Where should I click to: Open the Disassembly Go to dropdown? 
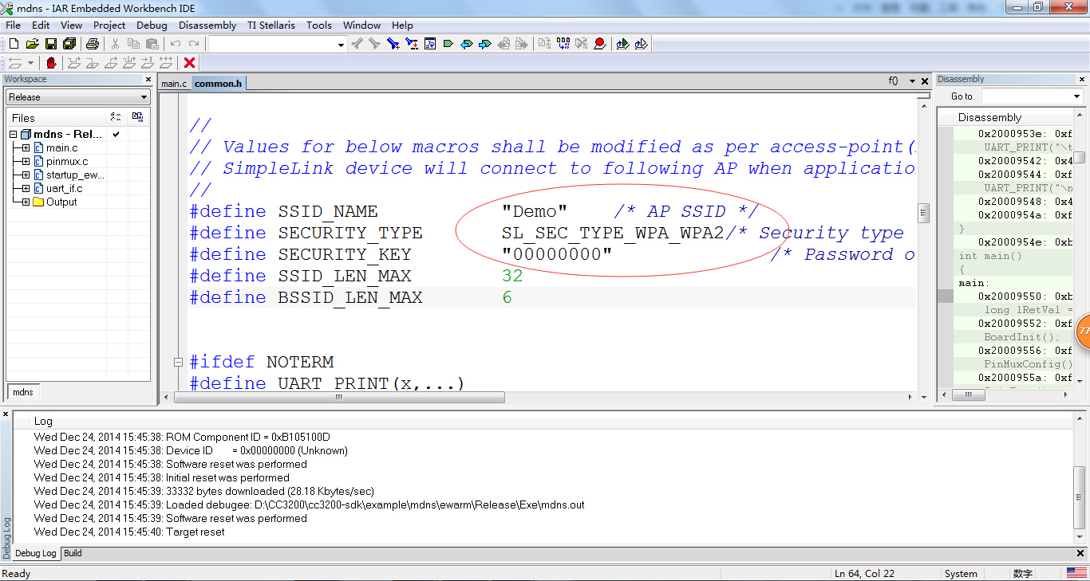[x=1076, y=96]
